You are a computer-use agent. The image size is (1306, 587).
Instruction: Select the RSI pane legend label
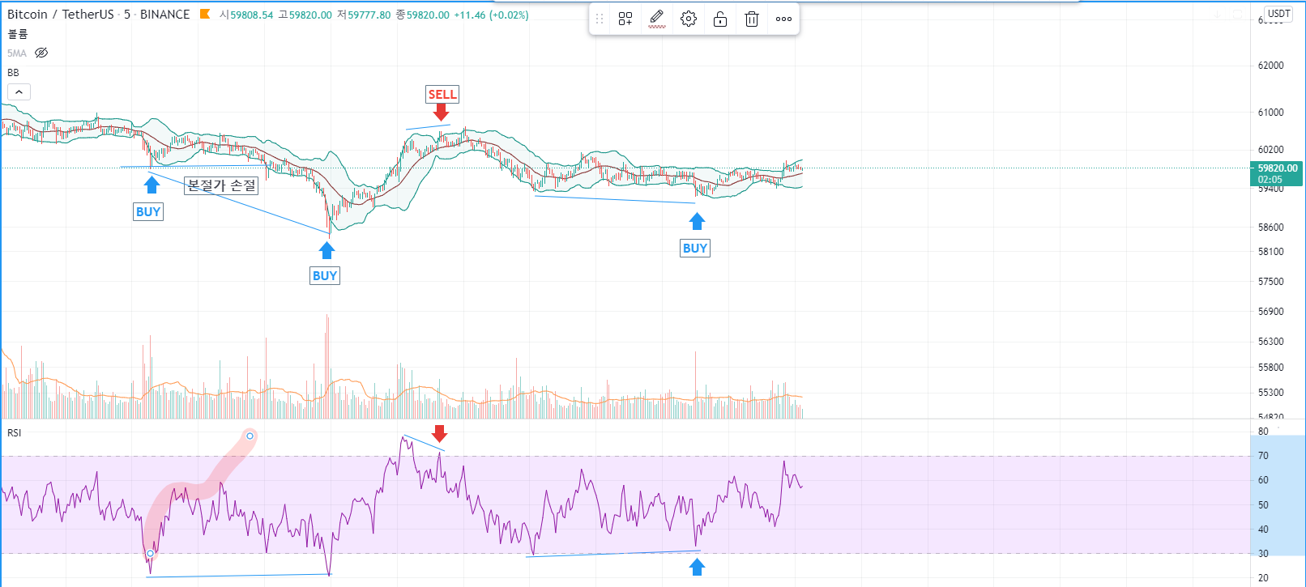pos(15,433)
